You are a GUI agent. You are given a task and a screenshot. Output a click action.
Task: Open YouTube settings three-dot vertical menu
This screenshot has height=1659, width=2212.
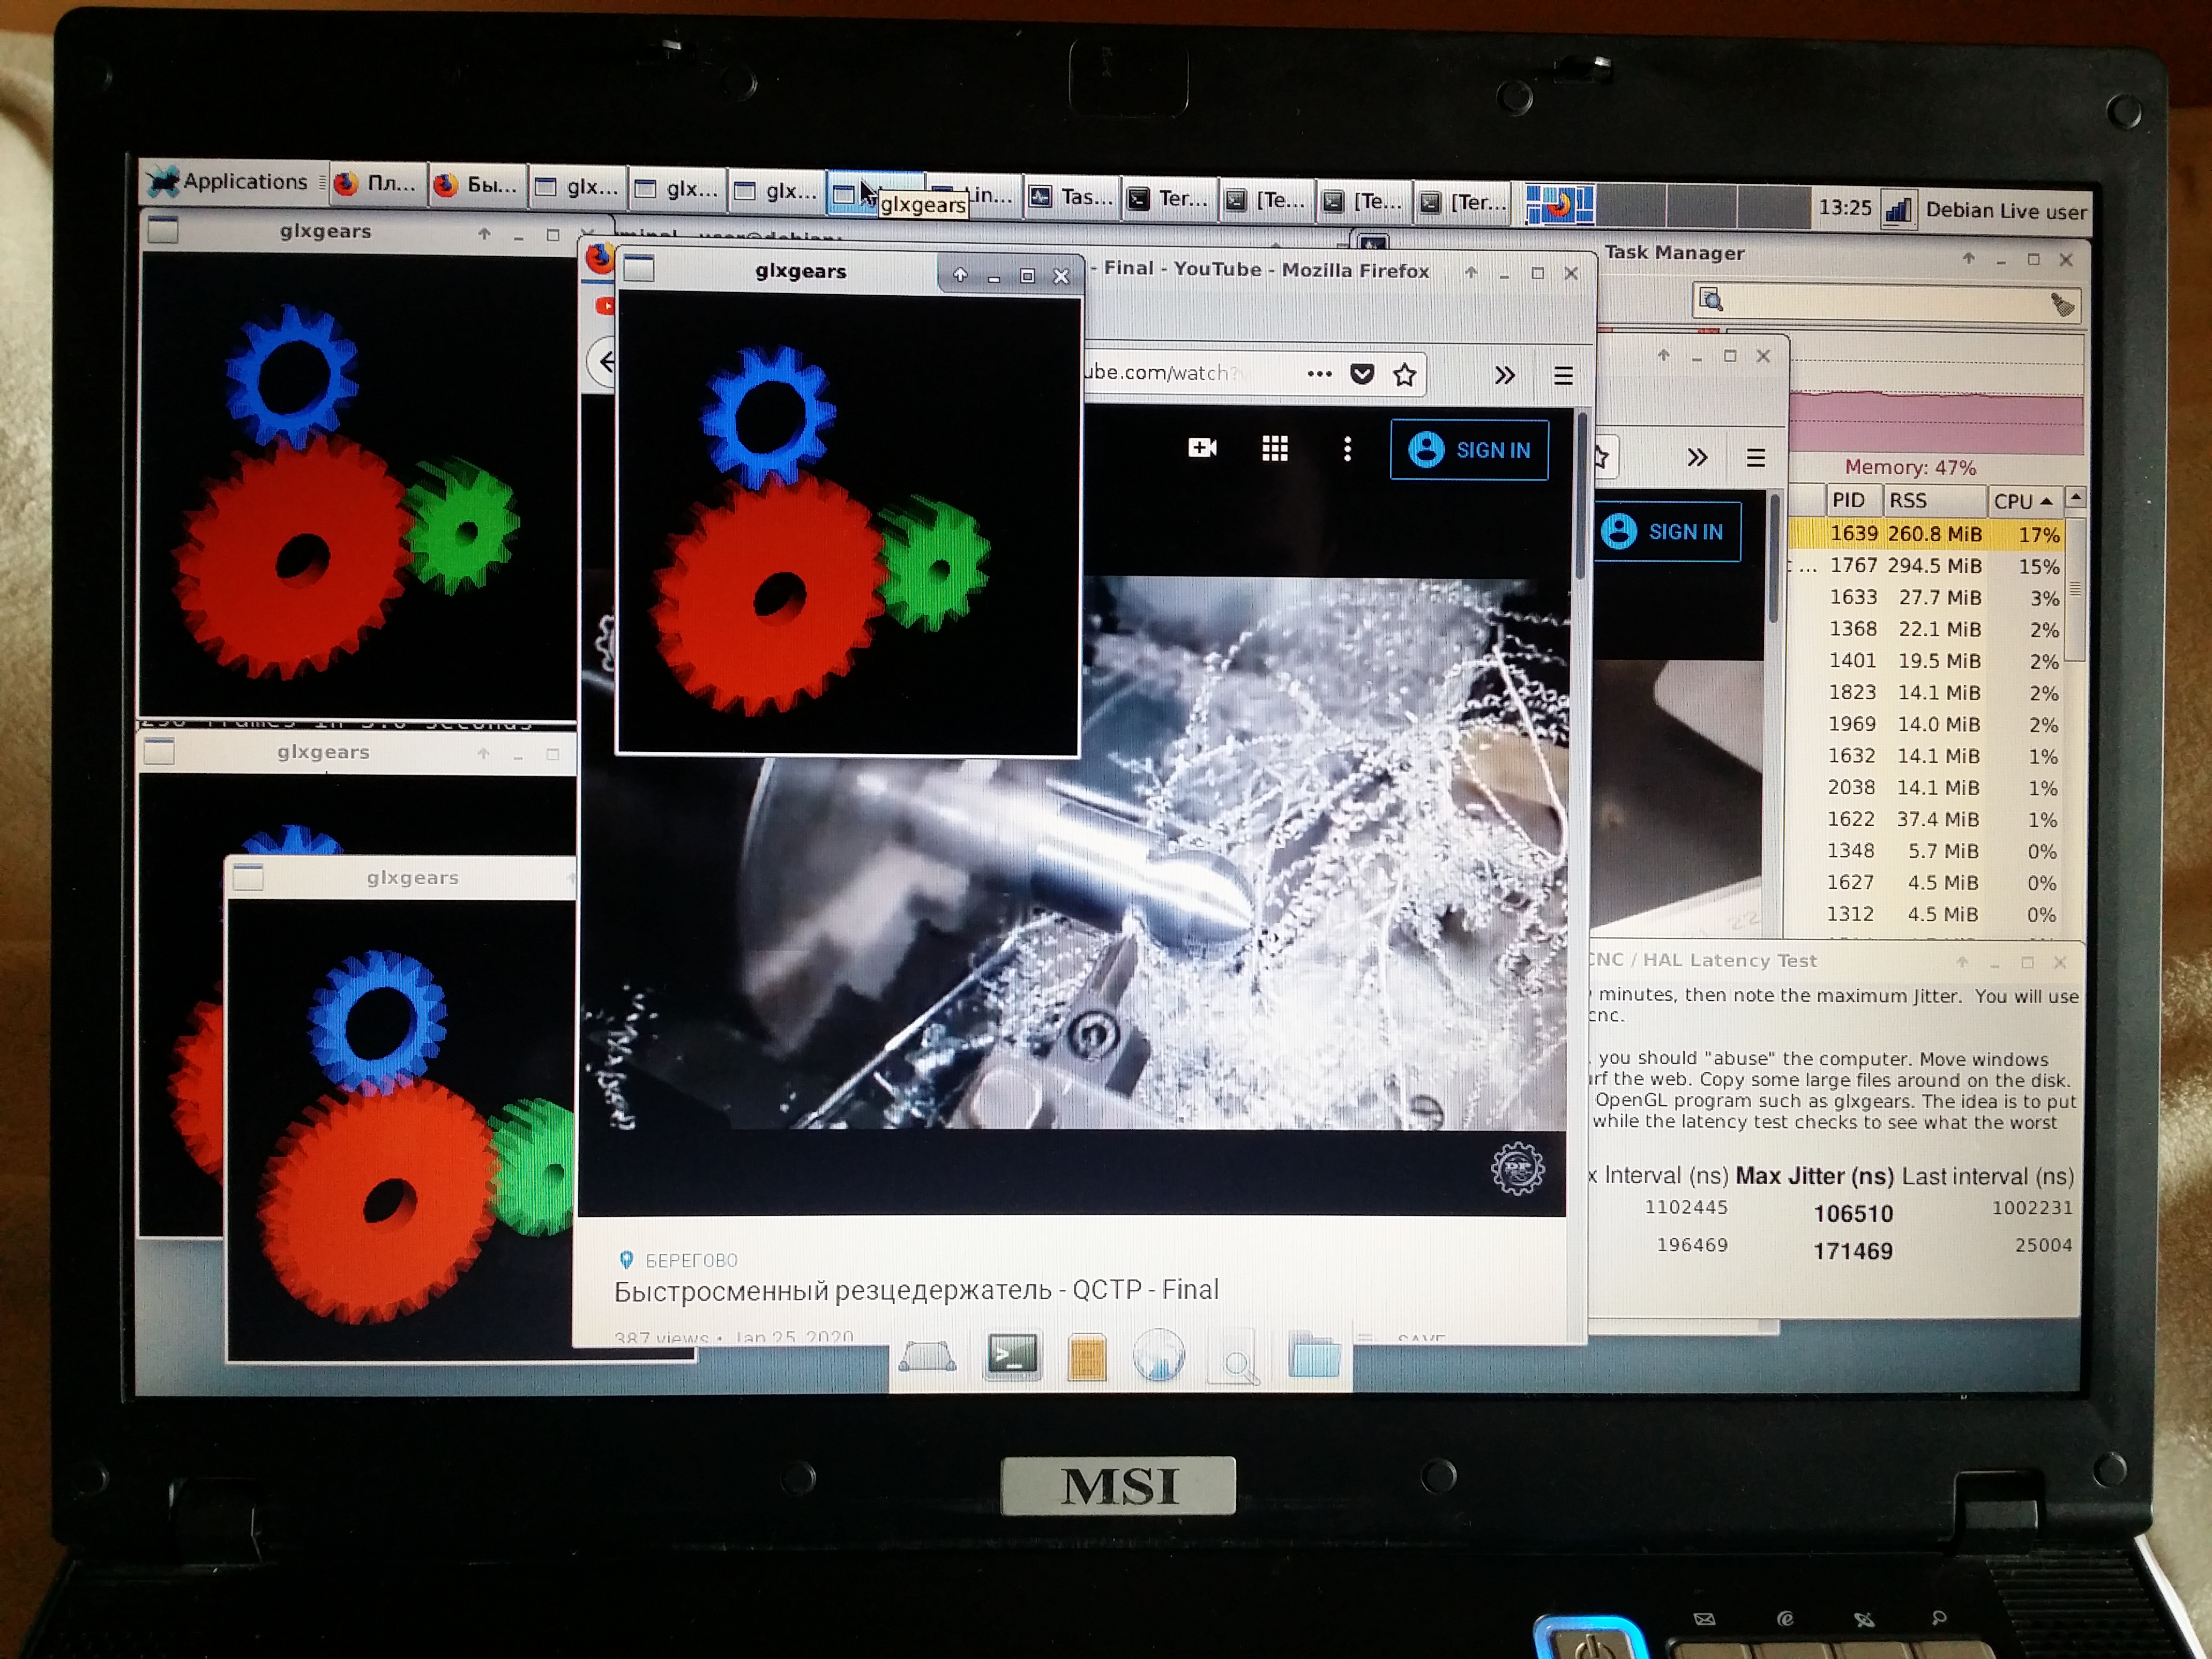click(x=1347, y=449)
